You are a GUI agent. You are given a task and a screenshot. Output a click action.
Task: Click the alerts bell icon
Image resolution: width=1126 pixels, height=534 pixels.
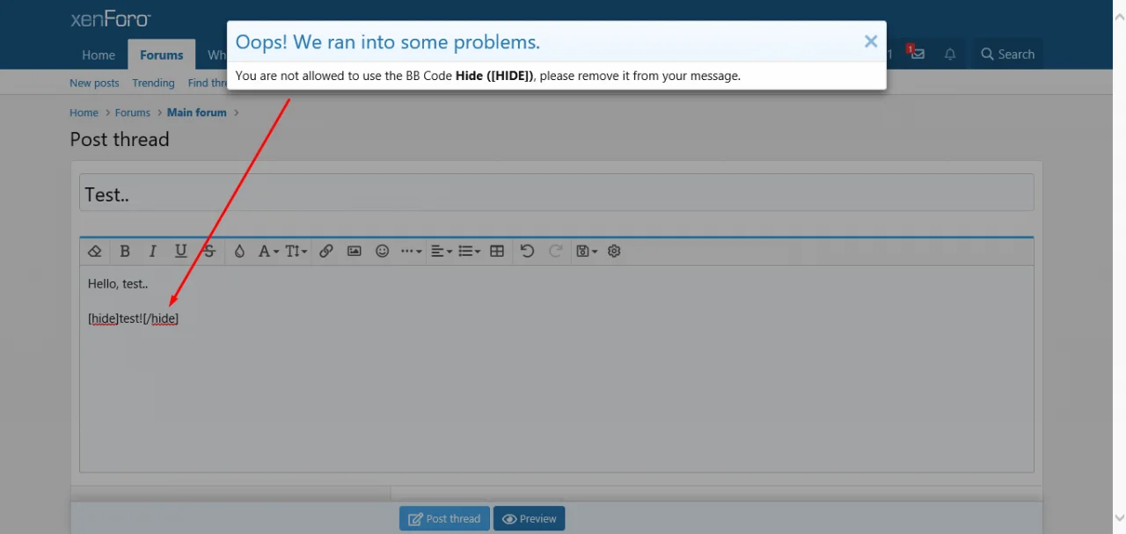coord(949,54)
